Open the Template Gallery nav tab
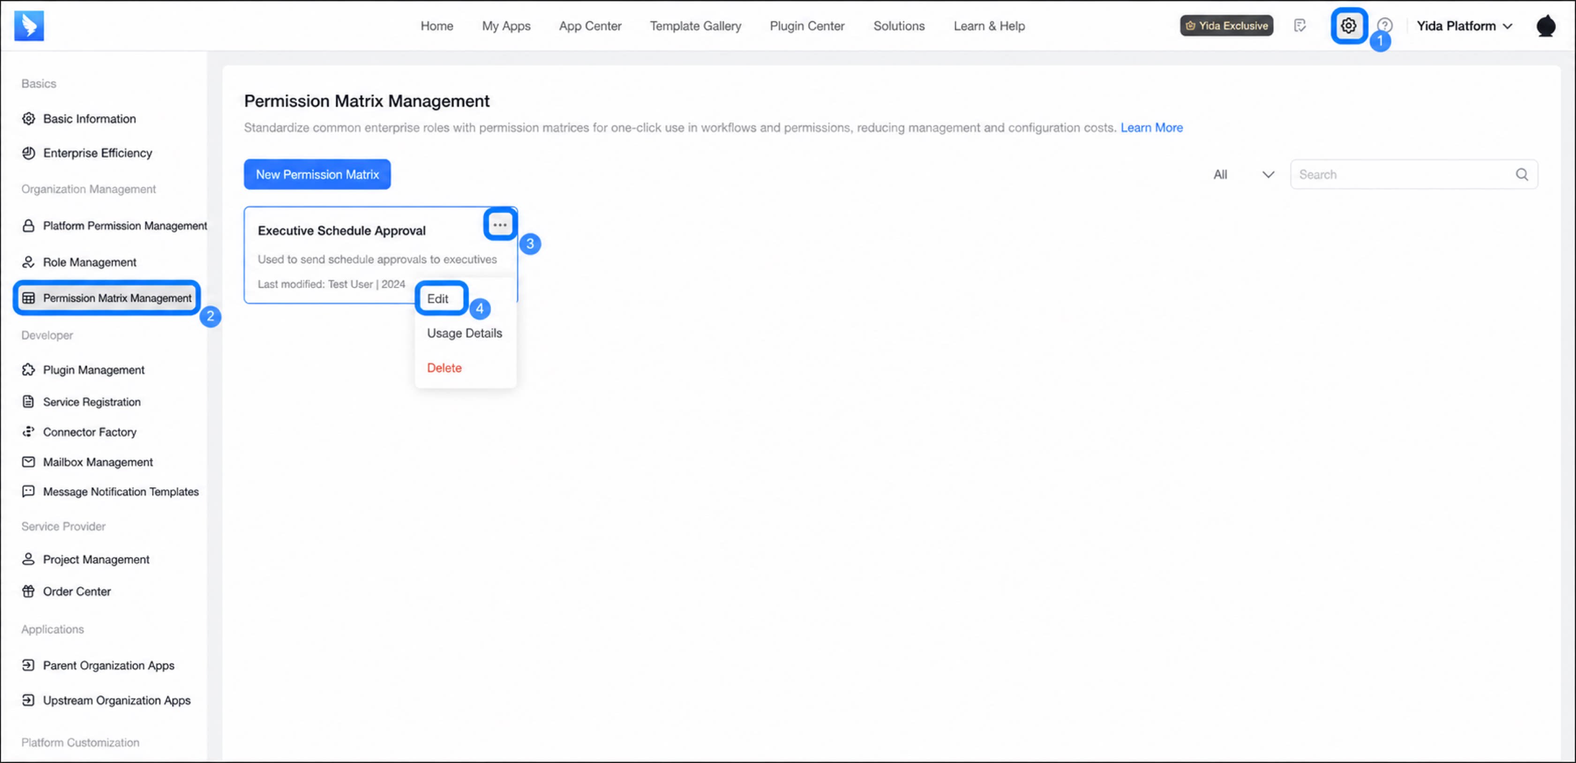1576x763 pixels. 695,26
